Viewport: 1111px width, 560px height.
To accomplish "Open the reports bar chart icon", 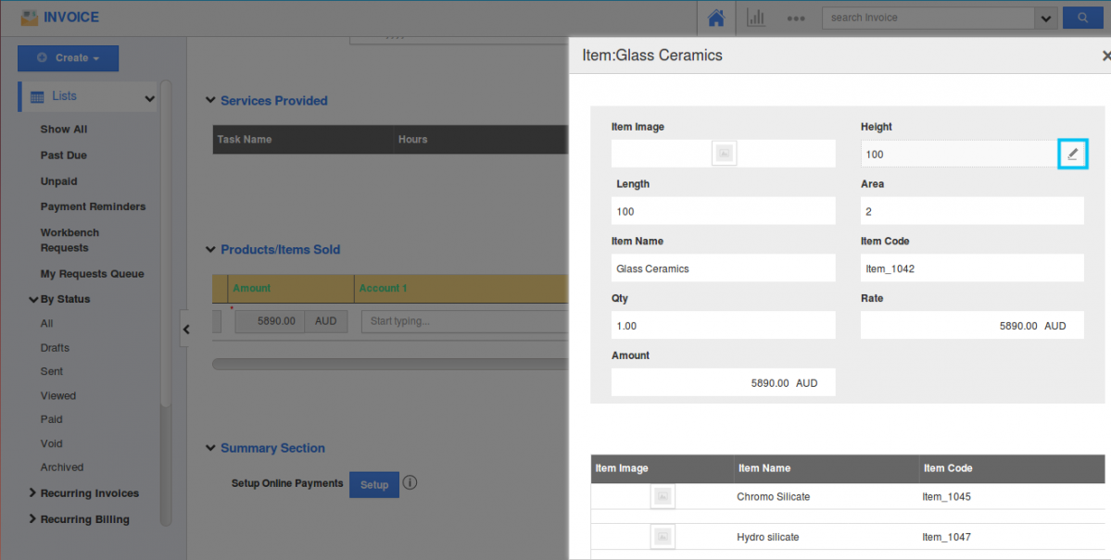I will click(756, 18).
